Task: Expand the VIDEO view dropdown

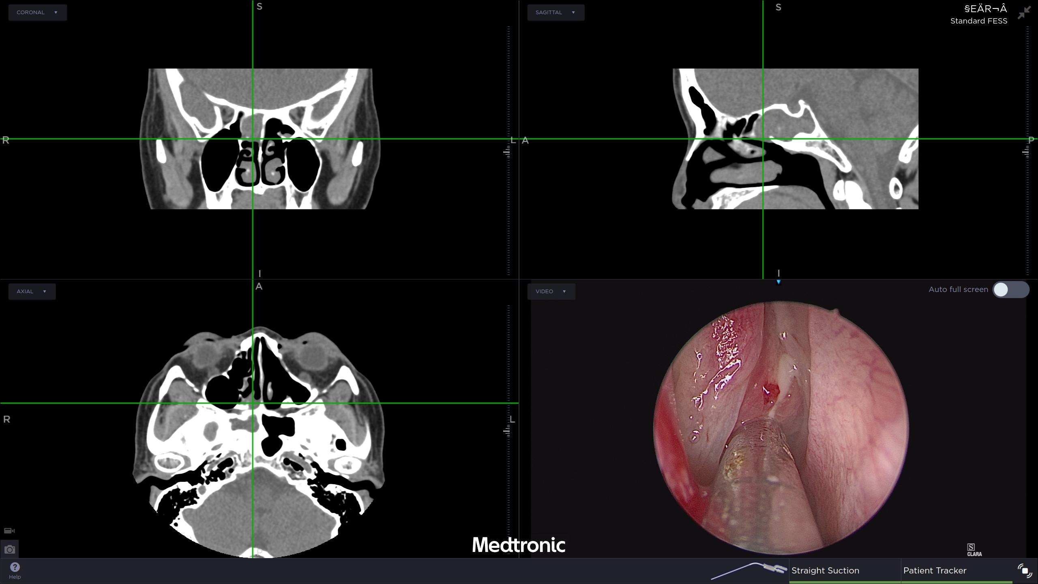Action: tap(551, 292)
